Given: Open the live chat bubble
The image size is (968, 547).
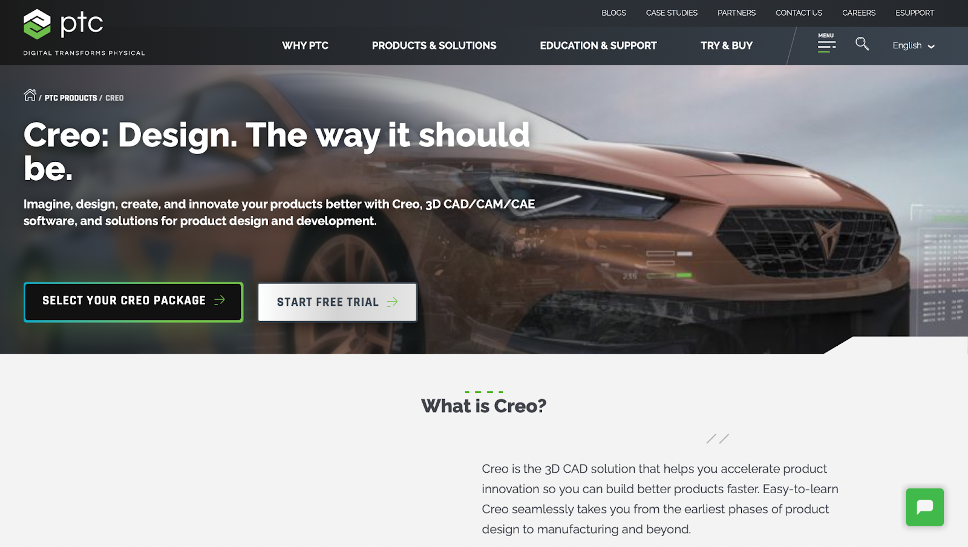Looking at the screenshot, I should tap(924, 507).
